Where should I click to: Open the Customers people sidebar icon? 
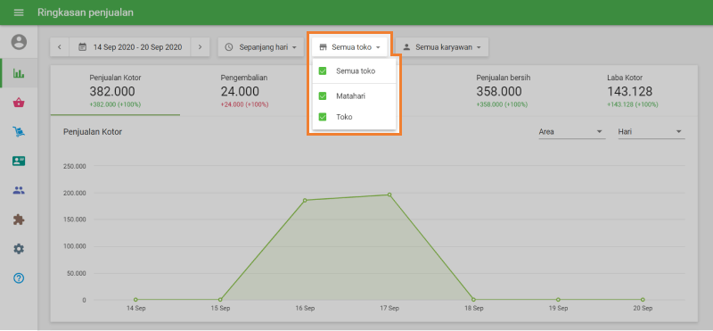[x=19, y=191]
